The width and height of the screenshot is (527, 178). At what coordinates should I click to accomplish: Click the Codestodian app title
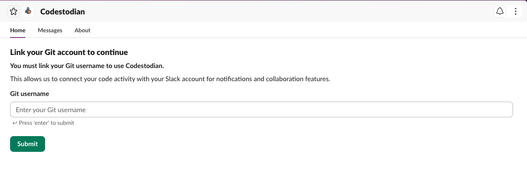[63, 12]
